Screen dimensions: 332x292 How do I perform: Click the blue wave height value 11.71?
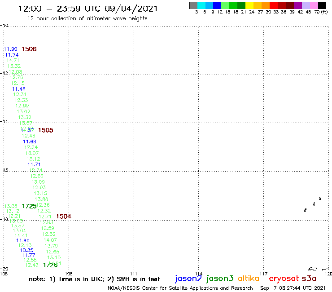click(34, 164)
